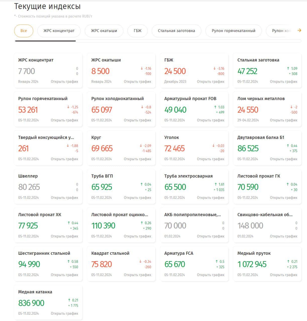Click the horizontal tab scrollbar thumb

[x=45, y=41]
